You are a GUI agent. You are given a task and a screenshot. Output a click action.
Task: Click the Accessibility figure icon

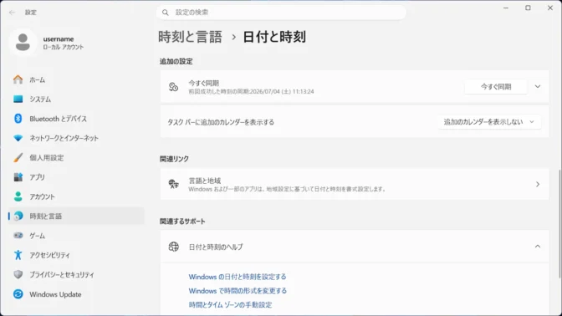tap(18, 255)
